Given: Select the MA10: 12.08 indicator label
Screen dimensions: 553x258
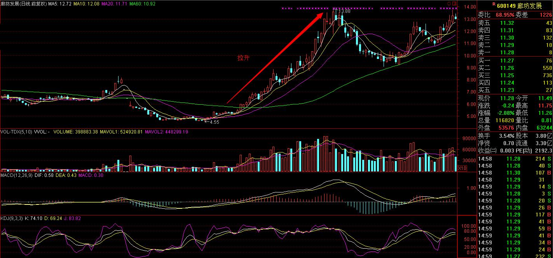Looking at the screenshot, I should point(86,3).
